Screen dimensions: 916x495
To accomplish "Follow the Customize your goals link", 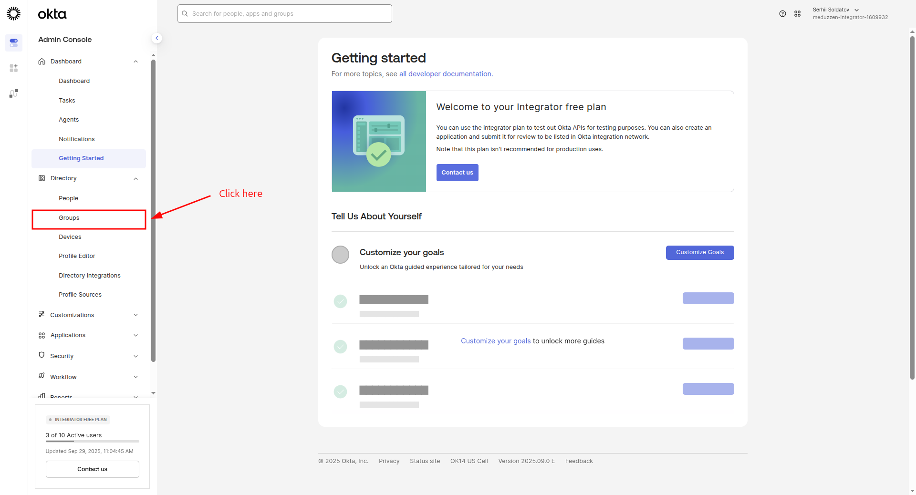I will pyautogui.click(x=496, y=341).
